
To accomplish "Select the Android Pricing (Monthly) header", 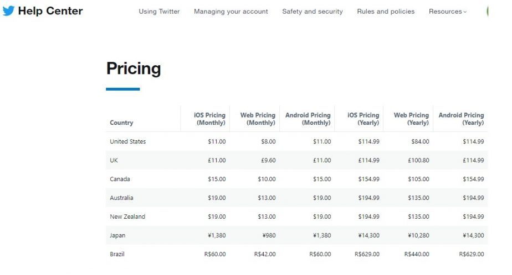I will pyautogui.click(x=308, y=119).
